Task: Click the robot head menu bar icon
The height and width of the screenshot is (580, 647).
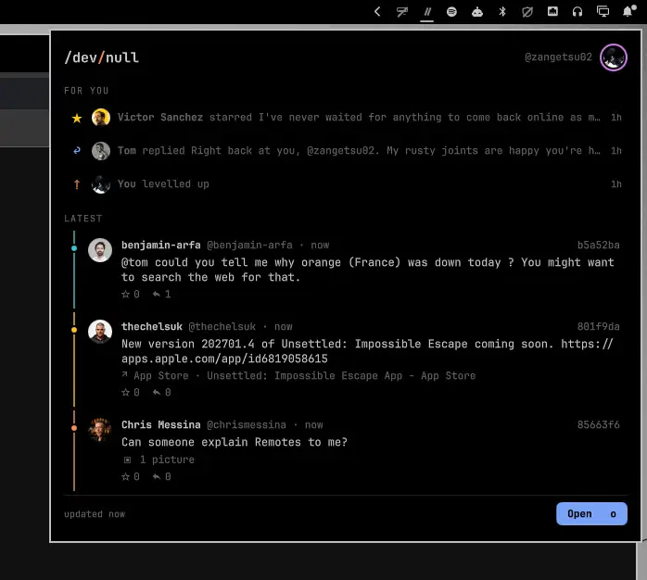Action: (477, 11)
